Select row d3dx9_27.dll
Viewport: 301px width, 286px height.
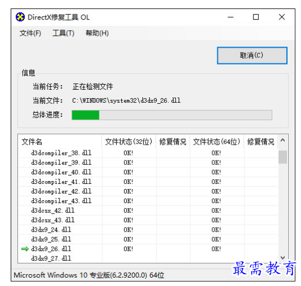point(148,259)
